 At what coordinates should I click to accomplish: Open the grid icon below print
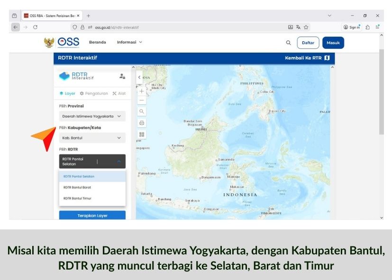pos(142,134)
